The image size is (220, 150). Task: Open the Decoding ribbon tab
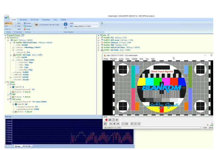(x=23, y=20)
